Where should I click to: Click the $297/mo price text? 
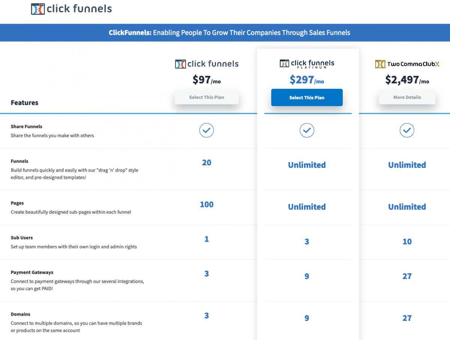[307, 80]
